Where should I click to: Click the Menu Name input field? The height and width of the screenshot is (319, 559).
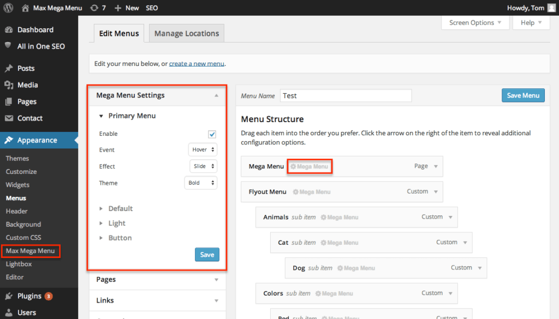pyautogui.click(x=346, y=96)
